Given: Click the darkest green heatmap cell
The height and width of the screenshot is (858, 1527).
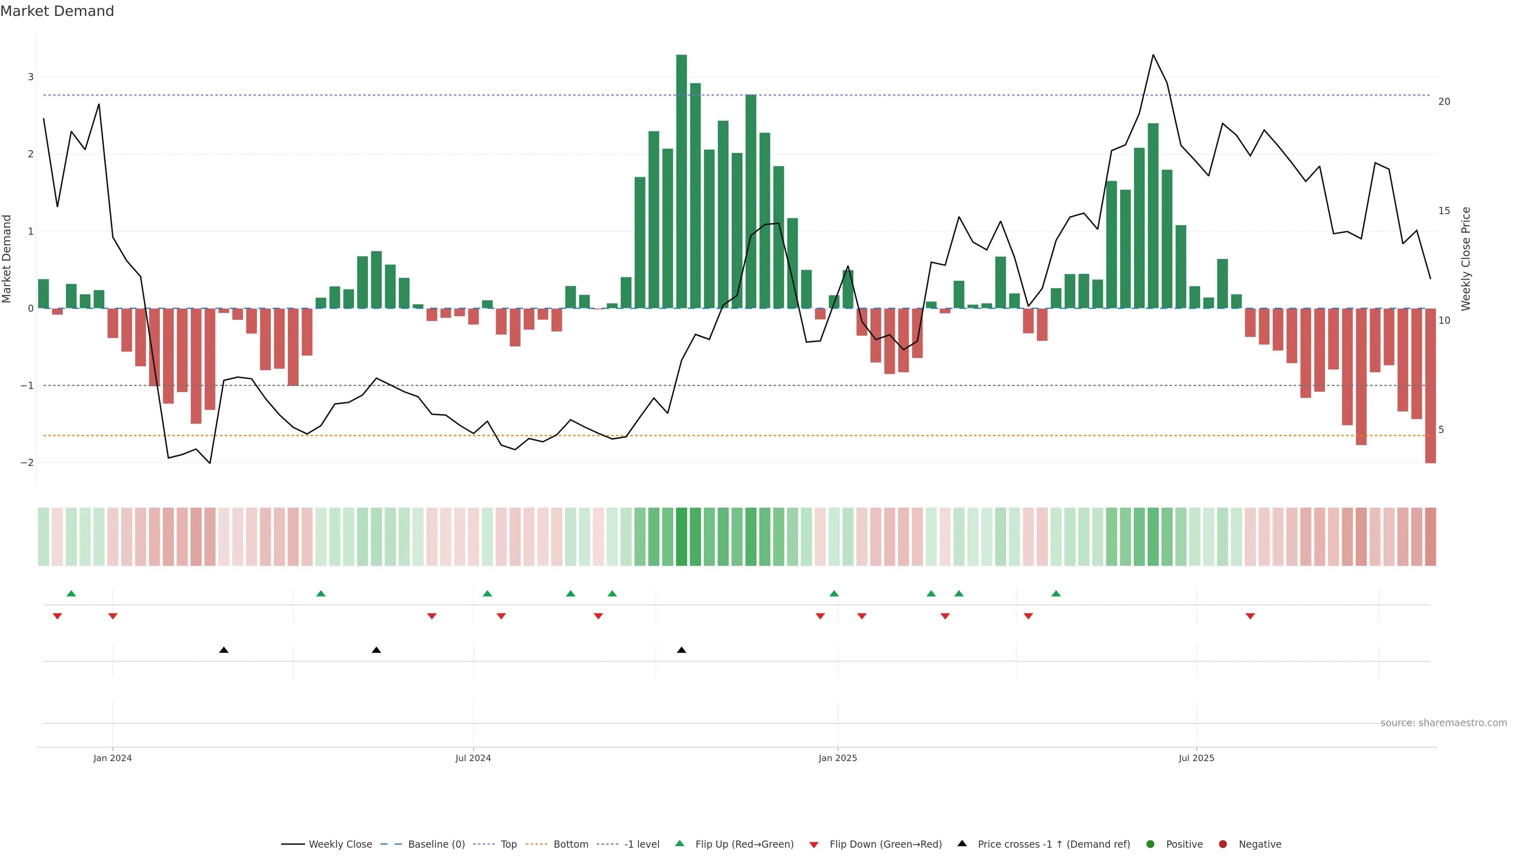Looking at the screenshot, I should tap(681, 537).
